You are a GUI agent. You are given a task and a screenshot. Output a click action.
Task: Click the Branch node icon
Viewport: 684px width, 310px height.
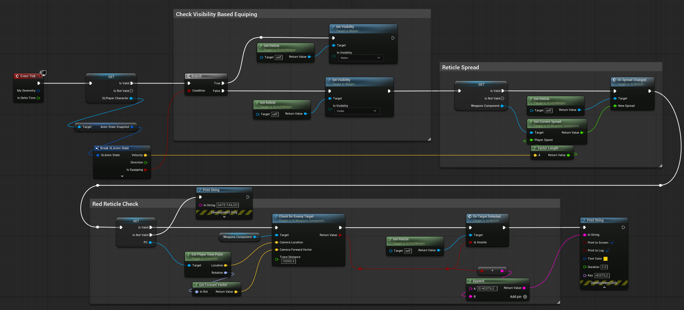(189, 76)
